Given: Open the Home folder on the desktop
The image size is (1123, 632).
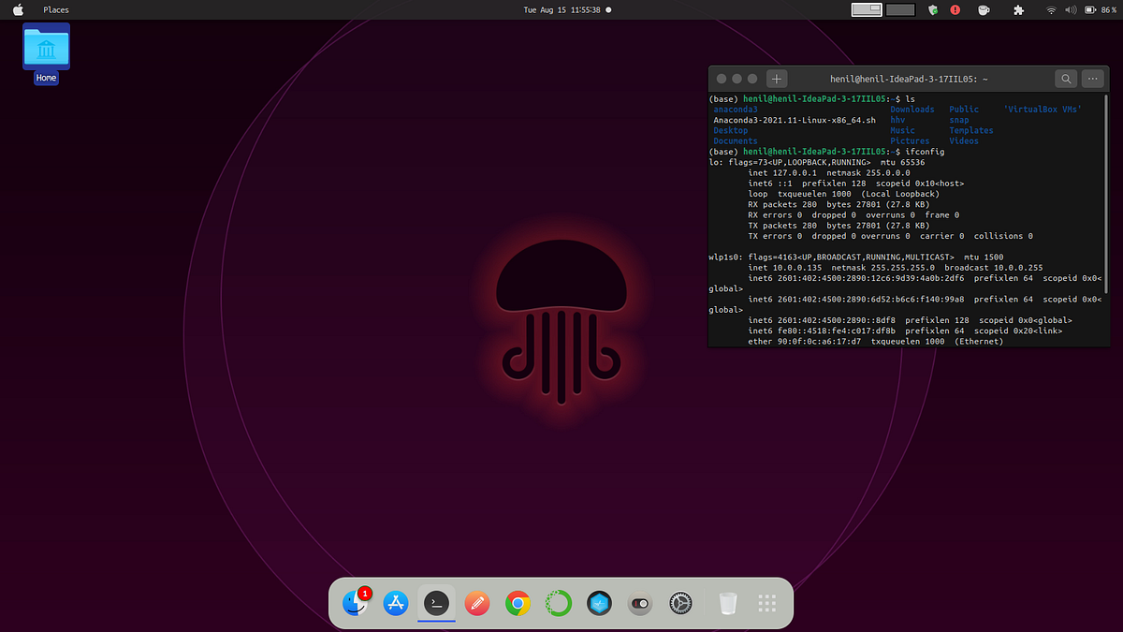Looking at the screenshot, I should point(45,49).
